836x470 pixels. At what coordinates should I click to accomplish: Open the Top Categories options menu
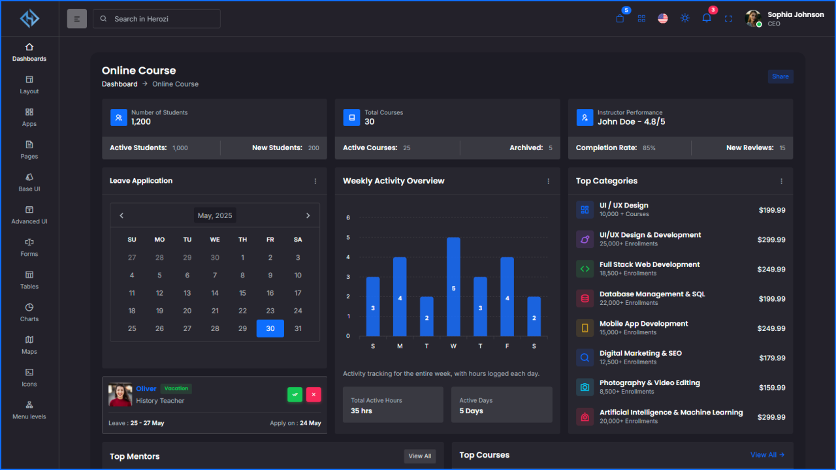coord(781,181)
